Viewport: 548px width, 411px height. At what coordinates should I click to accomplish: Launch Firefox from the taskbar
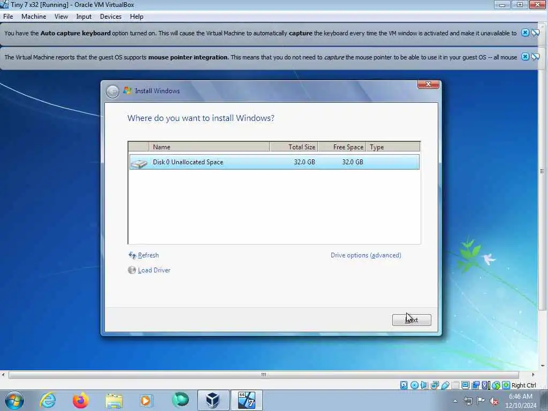click(80, 400)
